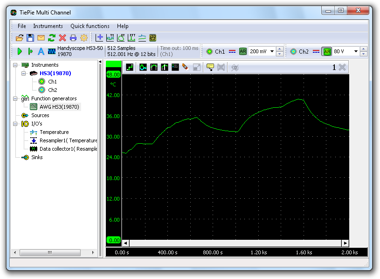
Task: Create a new XY graph
Action: pyautogui.click(x=121, y=38)
